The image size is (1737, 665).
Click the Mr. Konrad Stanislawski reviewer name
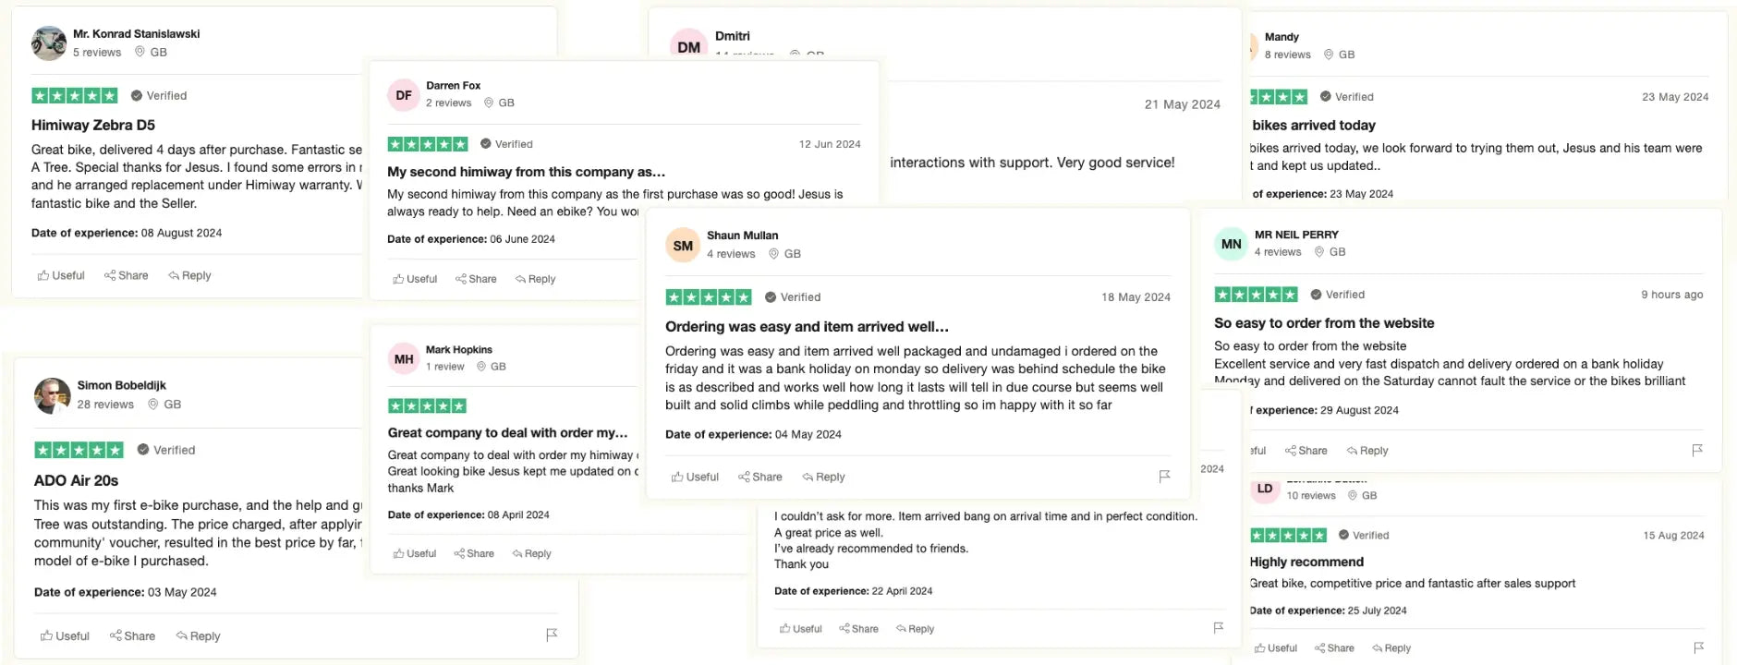(x=137, y=34)
